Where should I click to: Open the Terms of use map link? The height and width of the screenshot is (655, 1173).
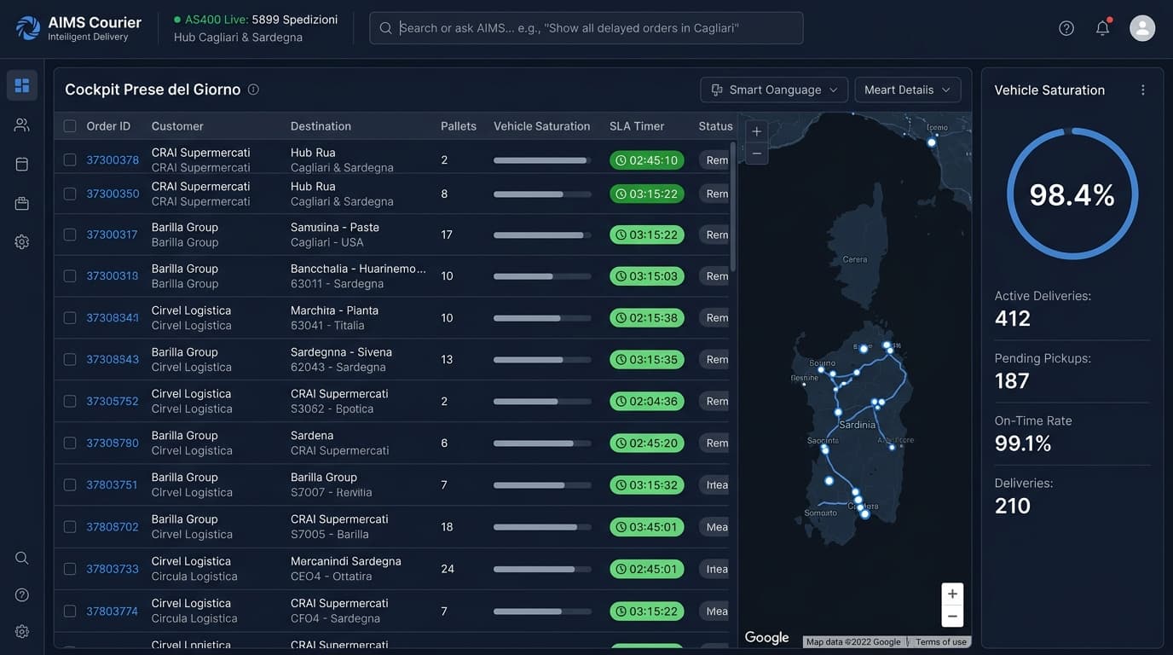[x=941, y=641]
